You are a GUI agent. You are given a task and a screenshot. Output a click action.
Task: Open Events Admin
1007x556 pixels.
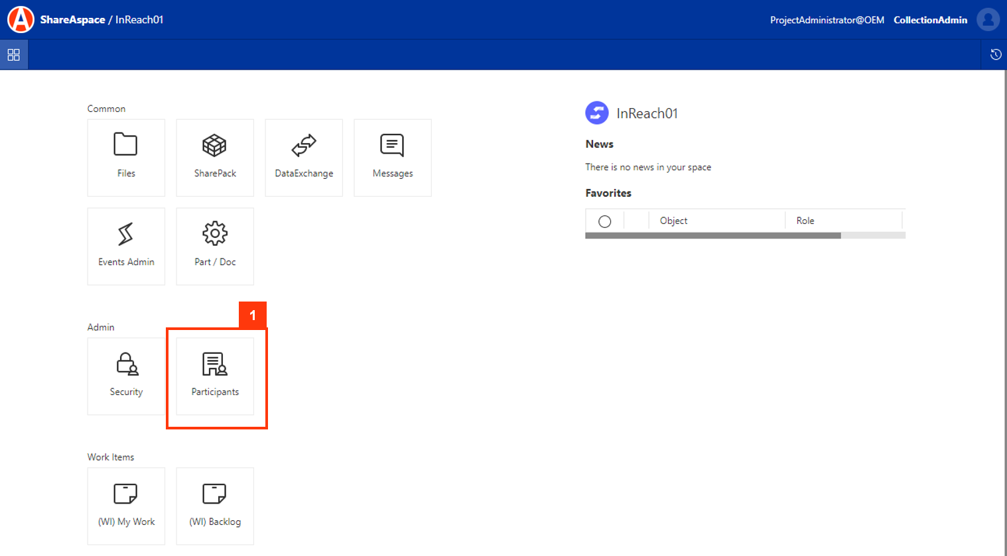coord(126,246)
